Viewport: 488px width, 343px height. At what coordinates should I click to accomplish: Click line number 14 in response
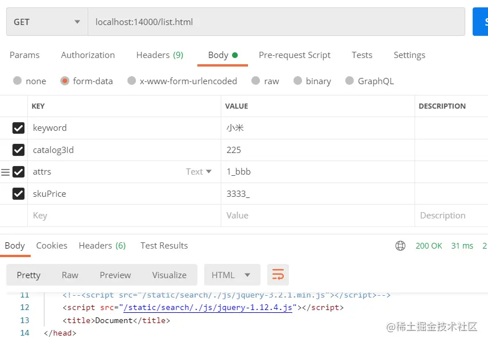[x=24, y=333]
